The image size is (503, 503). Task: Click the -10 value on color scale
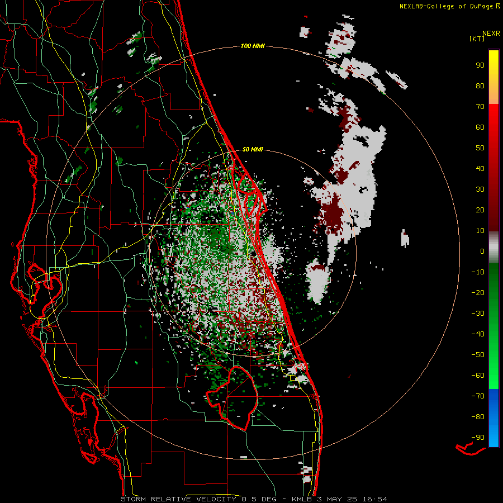tap(478, 272)
